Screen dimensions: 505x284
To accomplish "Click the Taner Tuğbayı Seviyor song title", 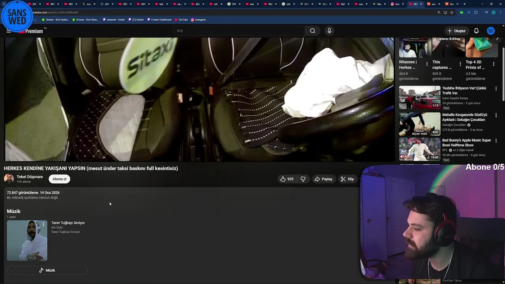I will [68, 223].
